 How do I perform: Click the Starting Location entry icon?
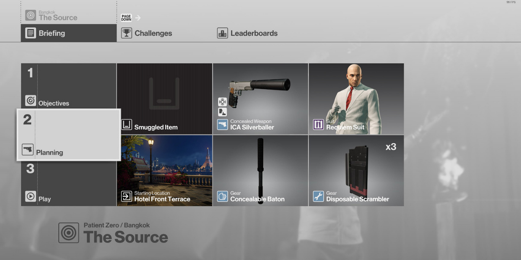127,196
